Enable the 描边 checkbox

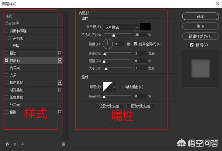point(7,53)
